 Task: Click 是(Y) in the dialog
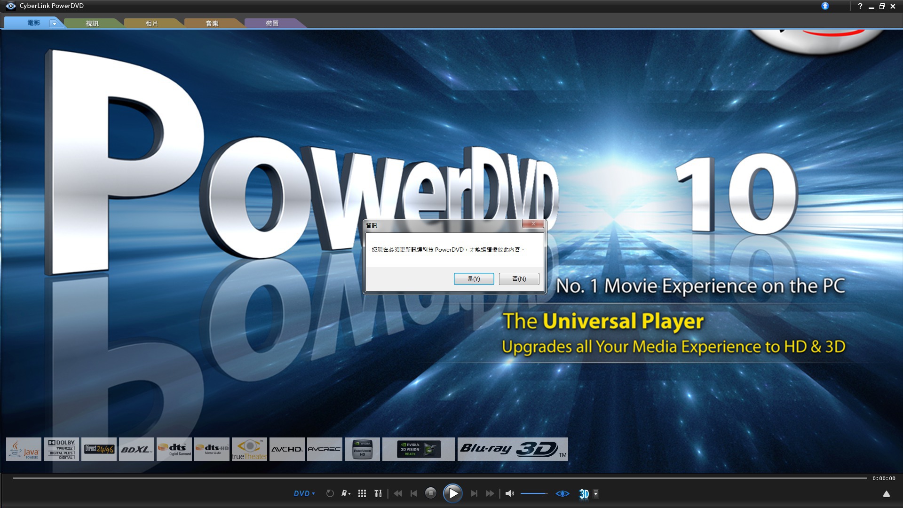474,279
